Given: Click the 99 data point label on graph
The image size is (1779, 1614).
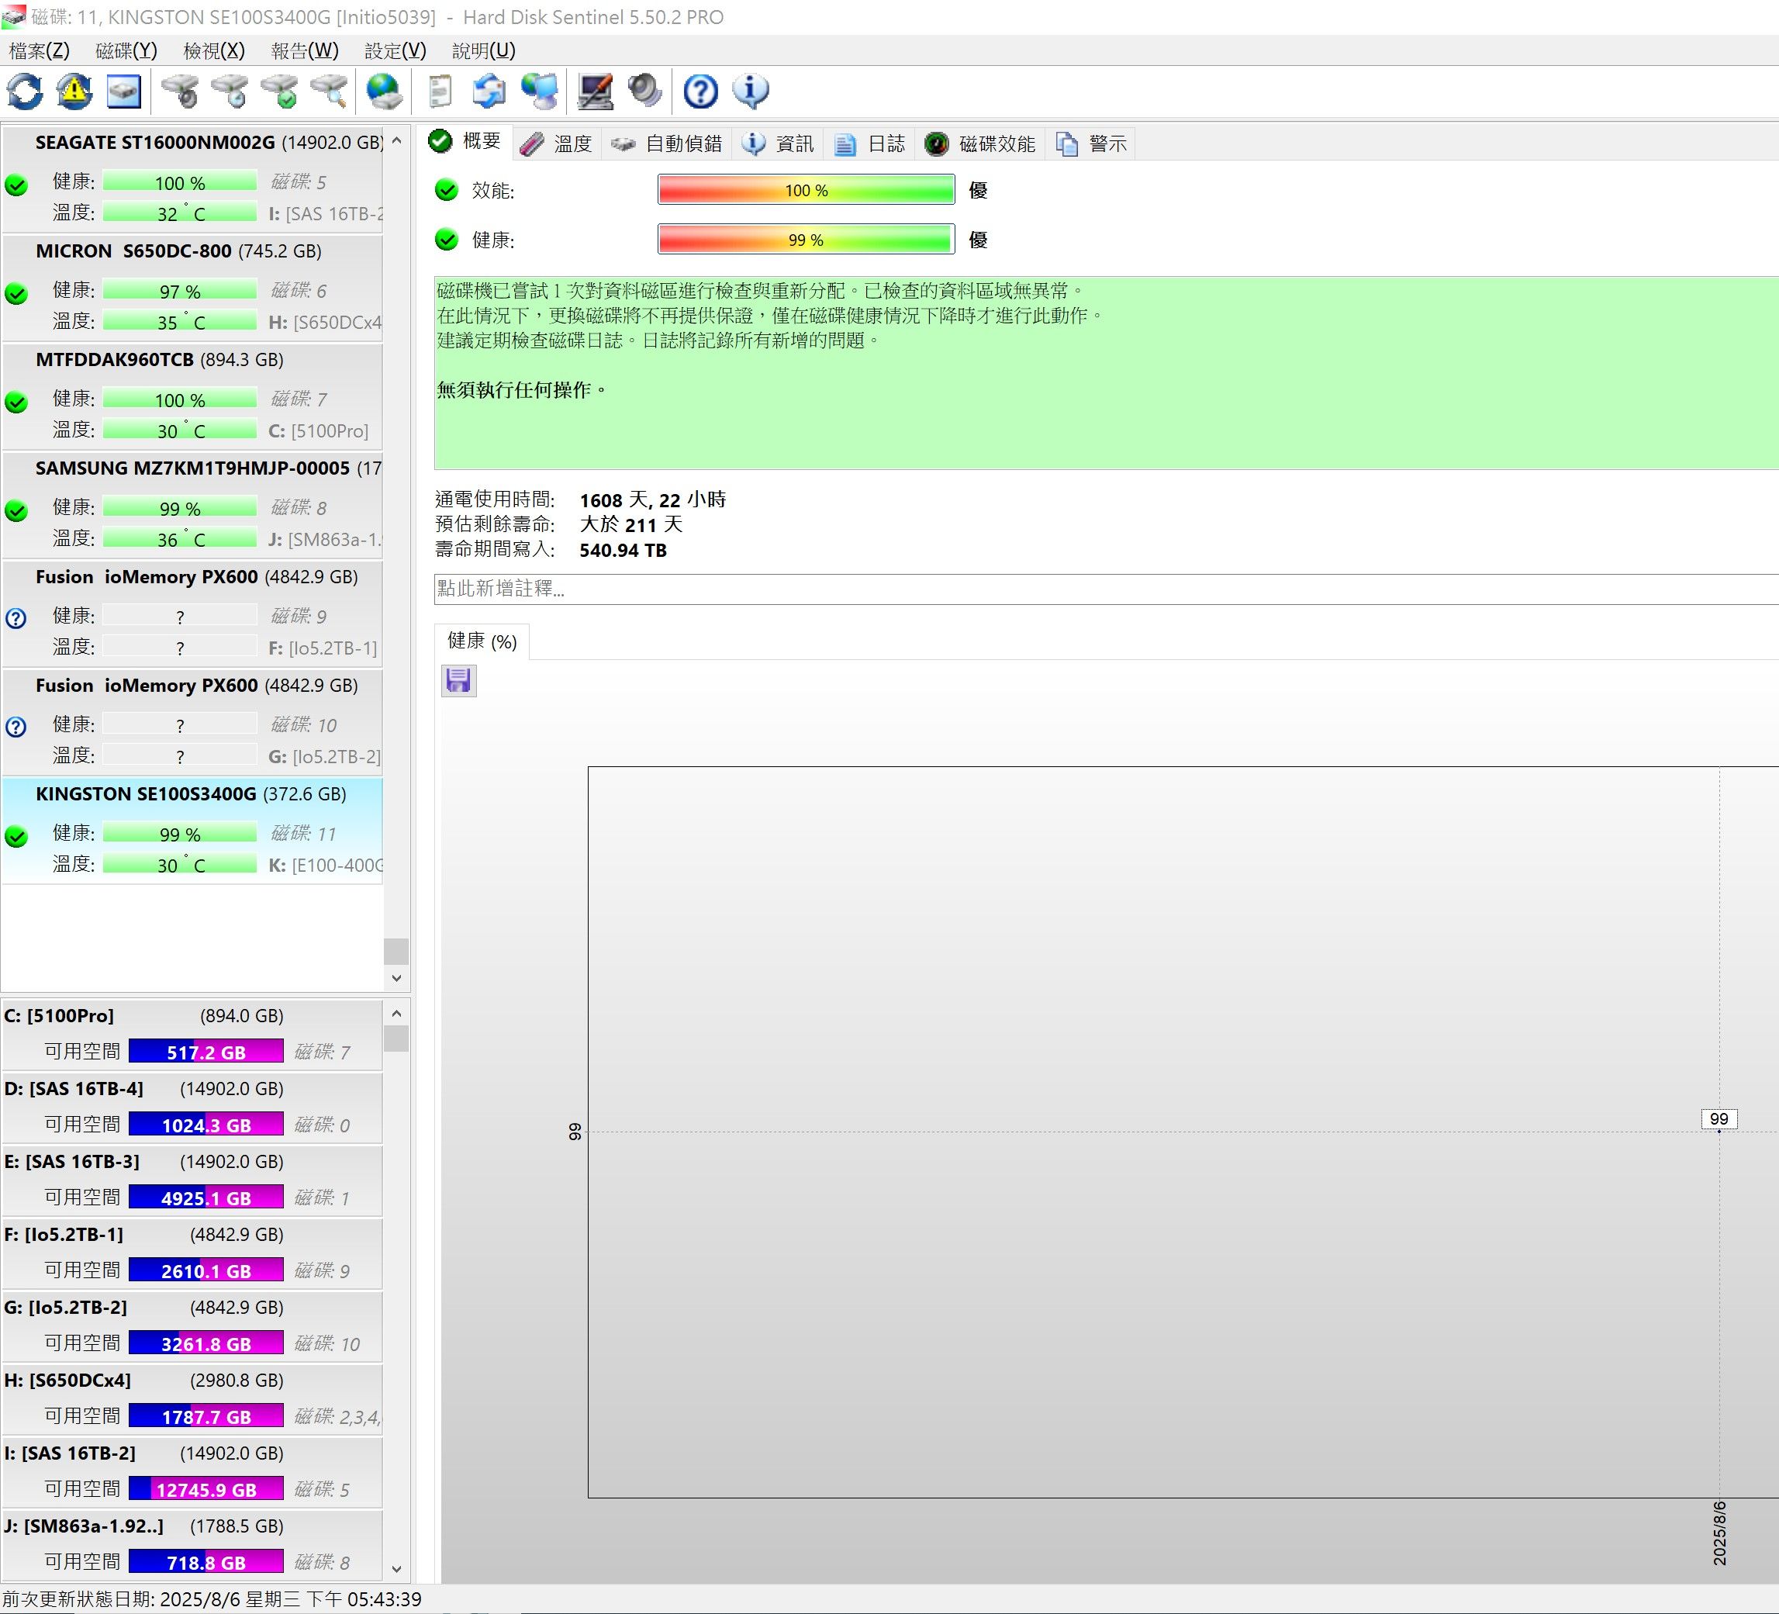Looking at the screenshot, I should [x=1718, y=1118].
